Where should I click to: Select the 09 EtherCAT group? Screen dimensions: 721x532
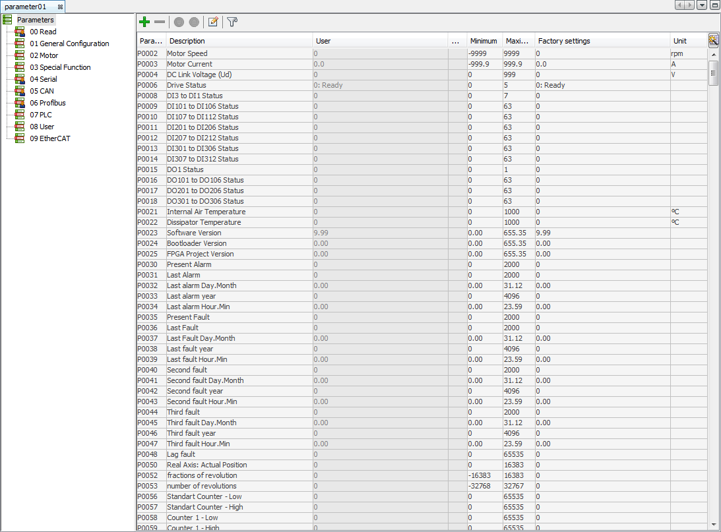[49, 138]
